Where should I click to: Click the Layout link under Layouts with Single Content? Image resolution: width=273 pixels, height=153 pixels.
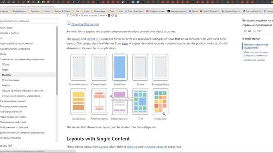[x=103, y=147]
